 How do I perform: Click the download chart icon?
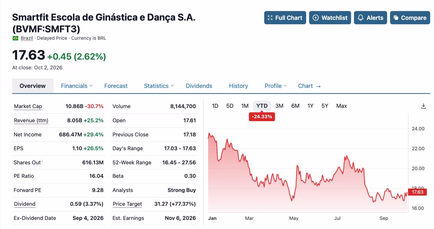[x=424, y=106]
